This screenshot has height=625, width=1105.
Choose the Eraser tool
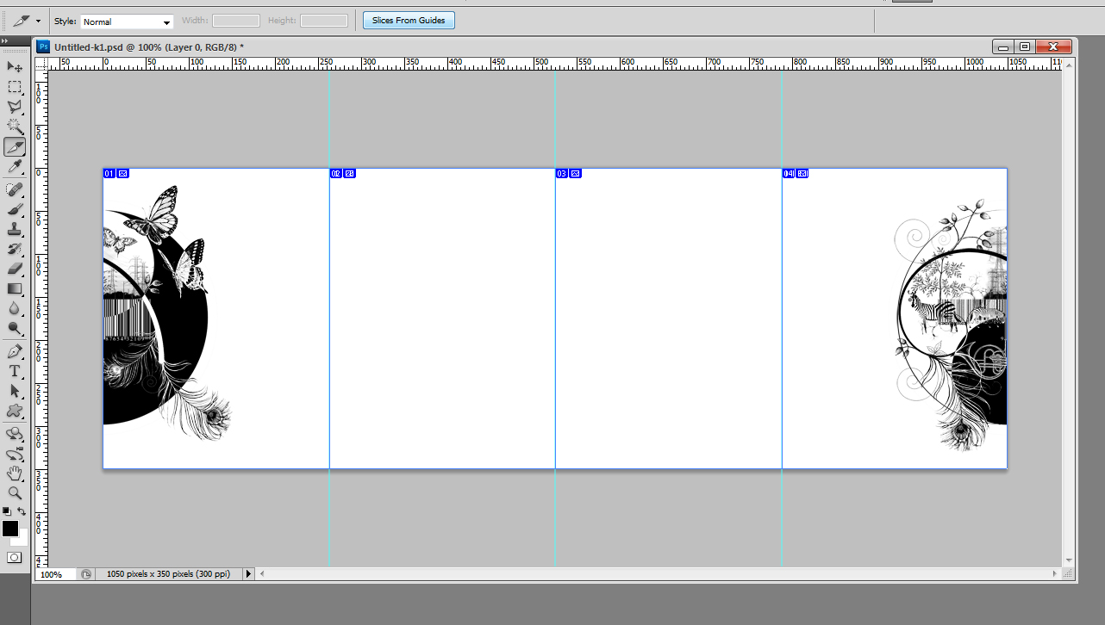pos(15,269)
